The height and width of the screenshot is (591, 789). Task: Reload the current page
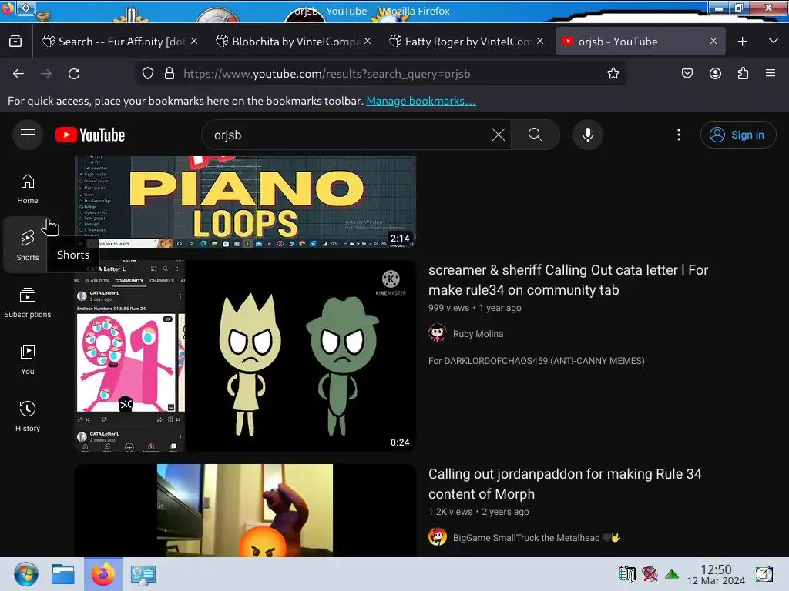[x=74, y=74]
